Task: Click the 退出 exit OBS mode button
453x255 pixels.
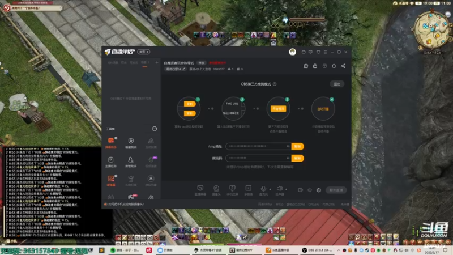Action: (337, 84)
